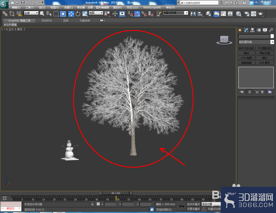Open the Curve Editor icon
The image size is (276, 213).
(x=223, y=14)
